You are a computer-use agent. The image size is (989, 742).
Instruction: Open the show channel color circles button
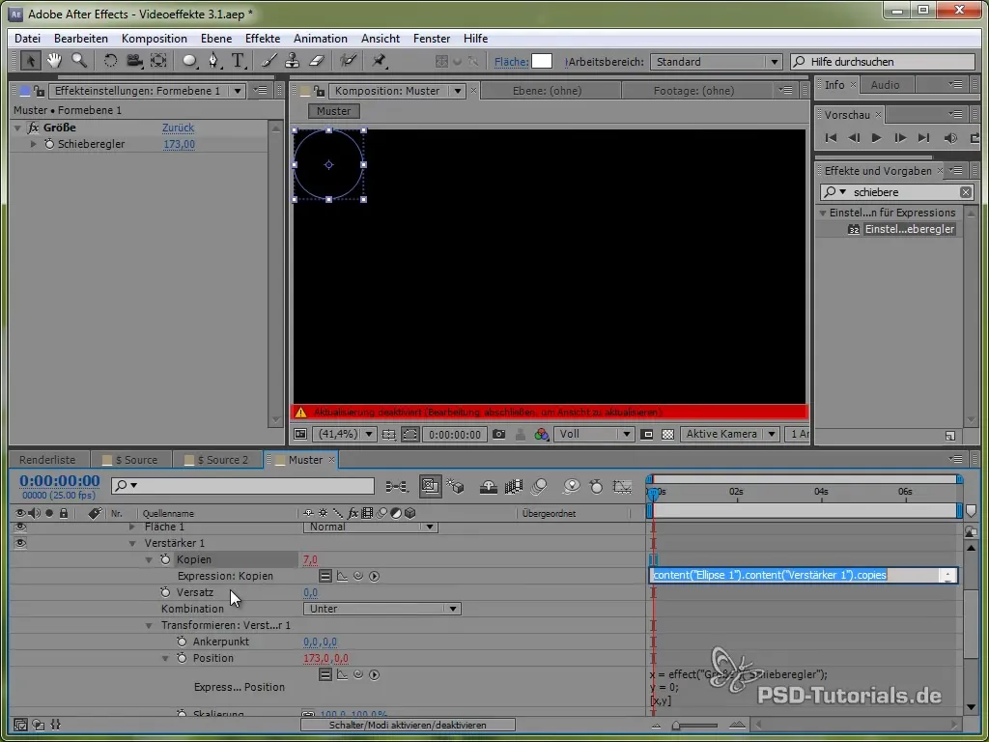(x=541, y=434)
